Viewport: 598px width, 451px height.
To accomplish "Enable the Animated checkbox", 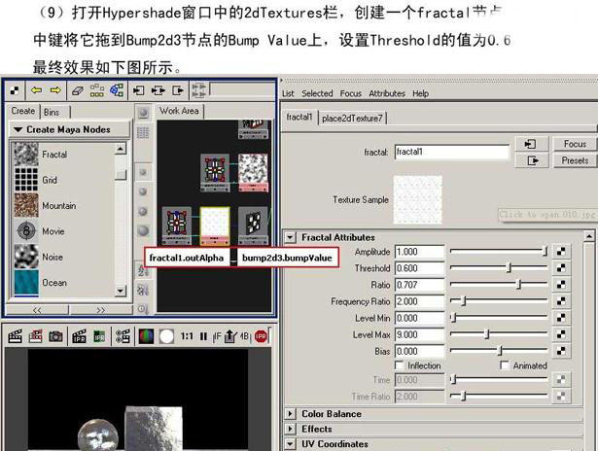I will tap(505, 365).
